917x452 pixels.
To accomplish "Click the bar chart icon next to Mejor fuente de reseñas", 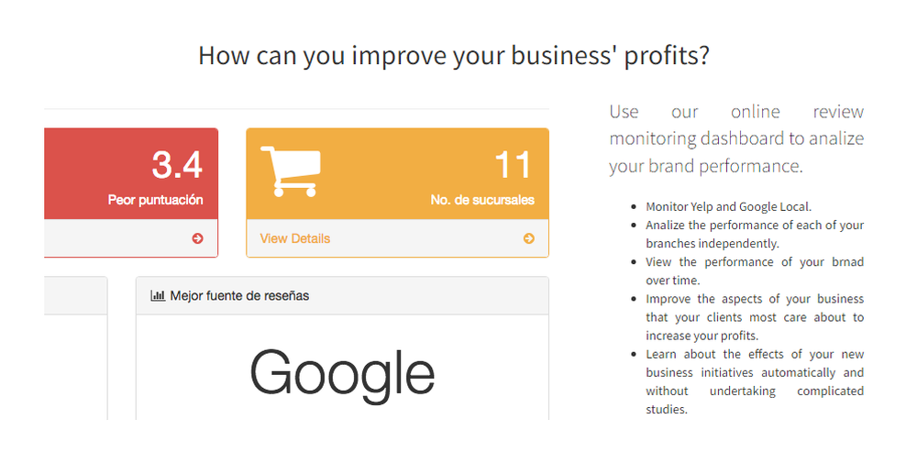I will point(158,296).
